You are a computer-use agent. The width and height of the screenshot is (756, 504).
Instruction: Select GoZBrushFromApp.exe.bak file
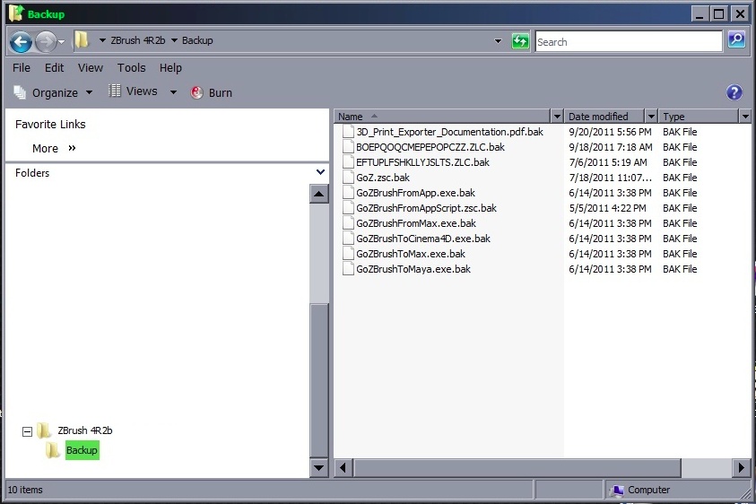tap(415, 193)
